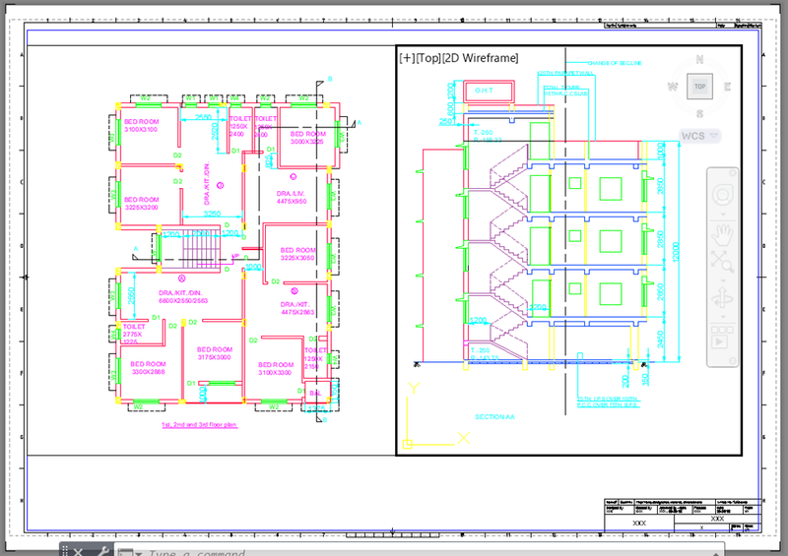Select the BED ROOM 3300X2888 label

(148, 368)
